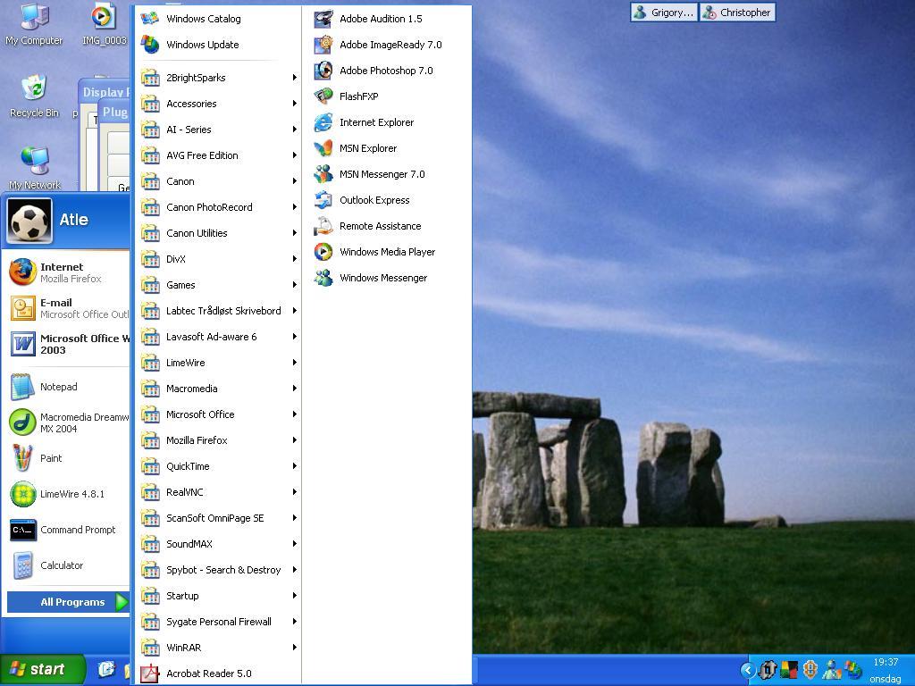This screenshot has height=686, width=915.
Task: Open Mozilla Firefox Internet icon in start menu
Action: coord(22,272)
